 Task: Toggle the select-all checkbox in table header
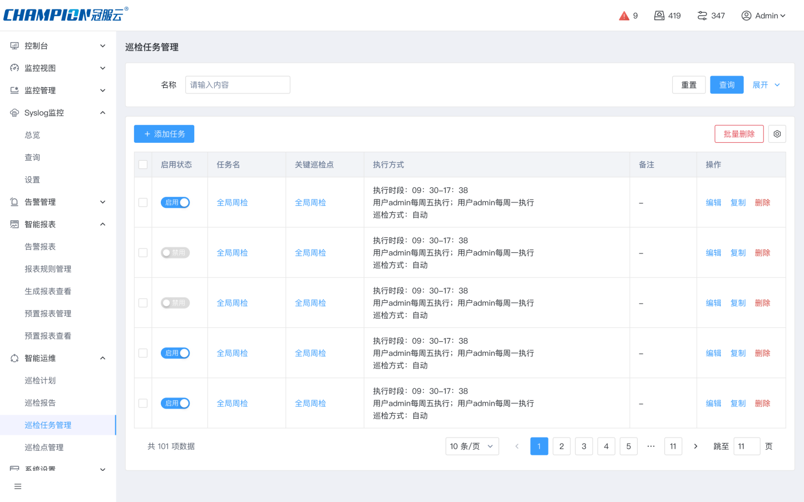point(143,165)
